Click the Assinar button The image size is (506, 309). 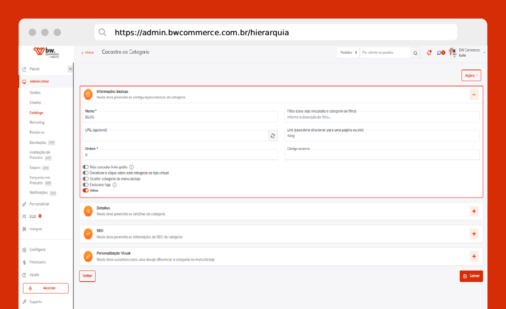(x=46, y=288)
